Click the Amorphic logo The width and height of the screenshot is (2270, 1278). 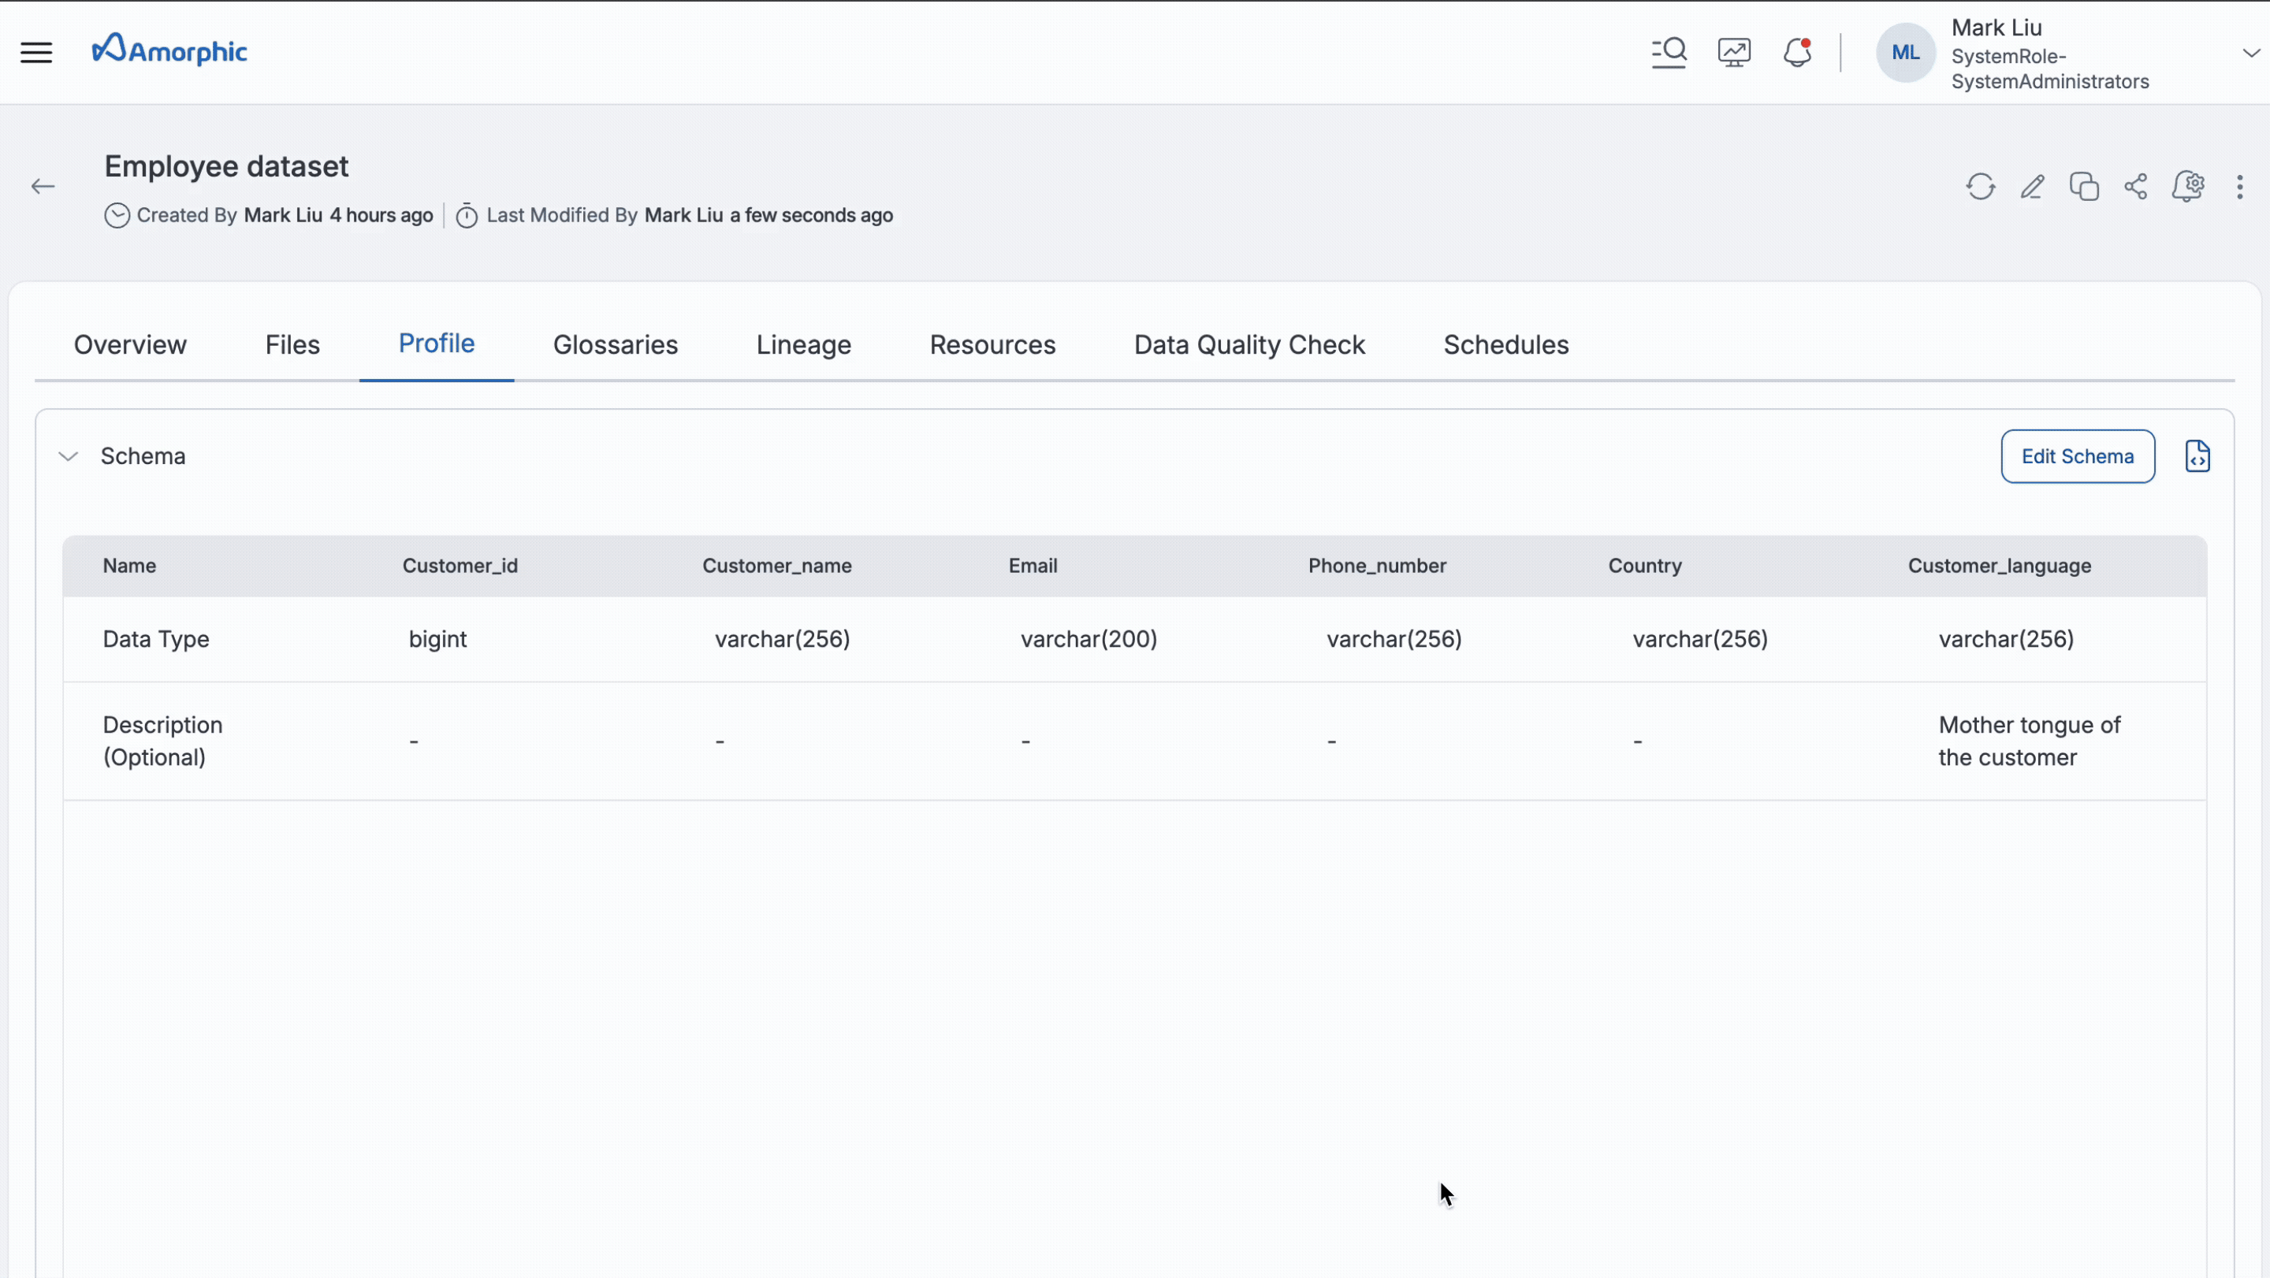click(170, 50)
